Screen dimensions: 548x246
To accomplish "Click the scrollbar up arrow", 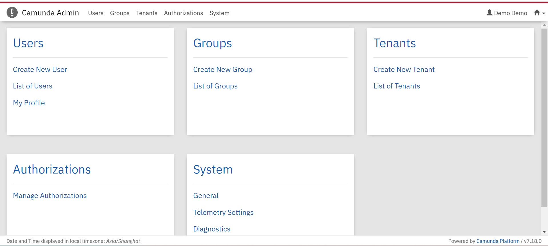I will pos(544,25).
